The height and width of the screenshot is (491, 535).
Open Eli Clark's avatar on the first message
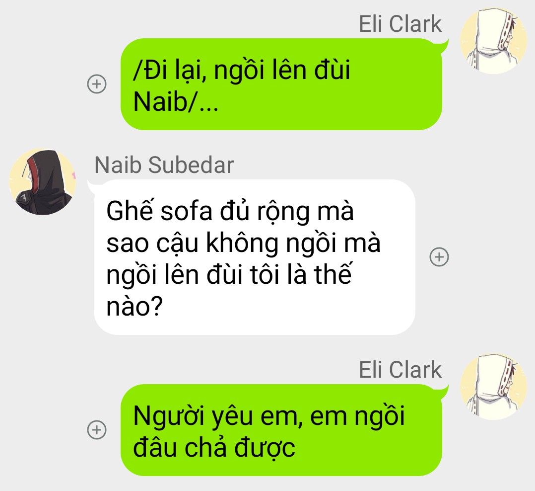[493, 41]
